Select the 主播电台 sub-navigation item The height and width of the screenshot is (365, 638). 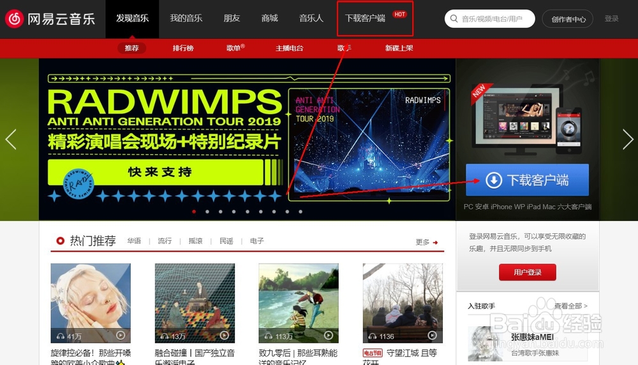point(289,48)
